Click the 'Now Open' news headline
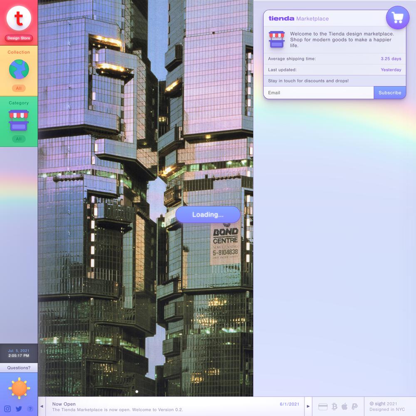The width and height of the screenshot is (416, 416). [x=64, y=404]
